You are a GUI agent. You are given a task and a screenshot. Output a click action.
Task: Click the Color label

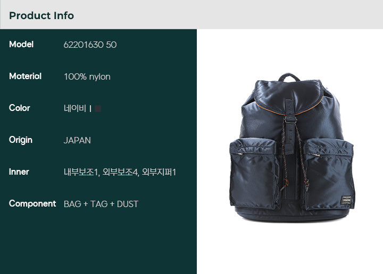point(20,108)
